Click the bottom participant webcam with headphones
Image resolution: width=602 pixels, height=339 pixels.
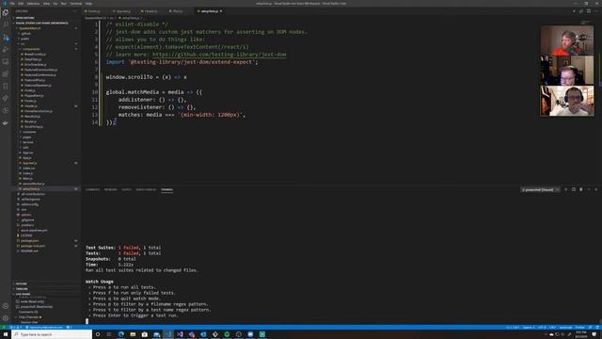(x=567, y=101)
